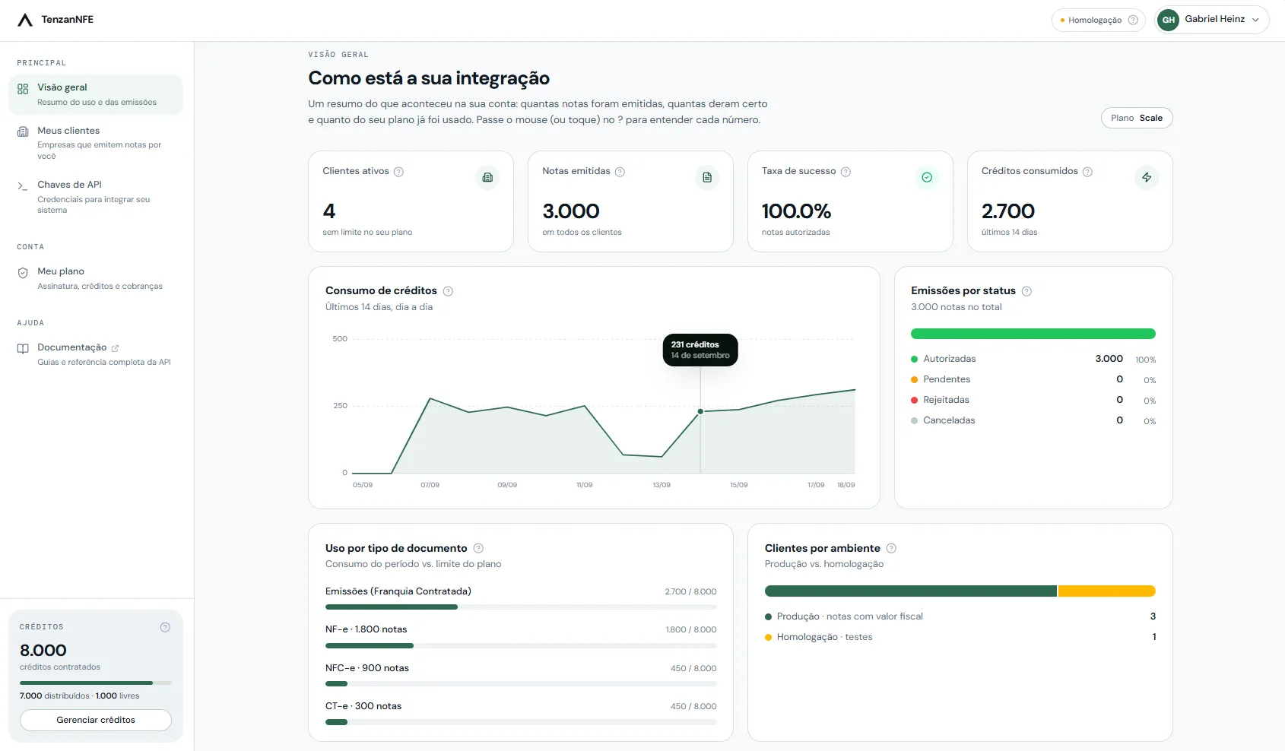Click help icon beside Consumo de créditos
The width and height of the screenshot is (1285, 751).
448,291
